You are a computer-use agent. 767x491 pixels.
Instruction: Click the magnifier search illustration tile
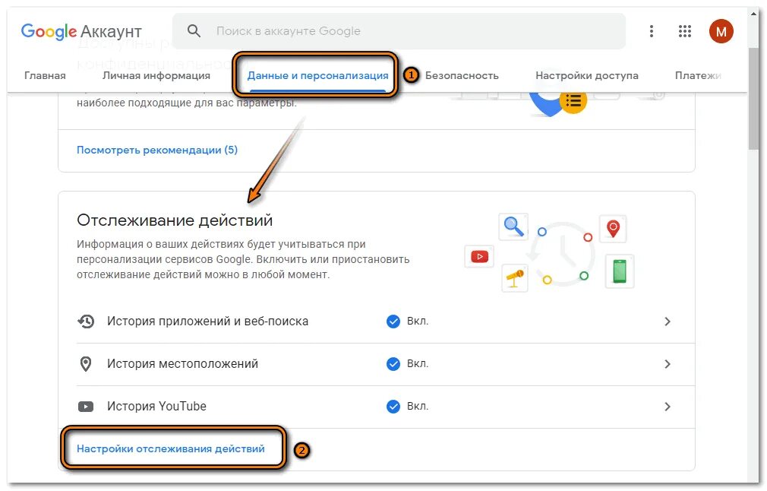click(513, 226)
